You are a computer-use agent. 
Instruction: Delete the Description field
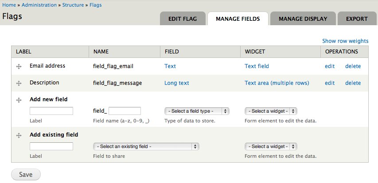coord(353,83)
